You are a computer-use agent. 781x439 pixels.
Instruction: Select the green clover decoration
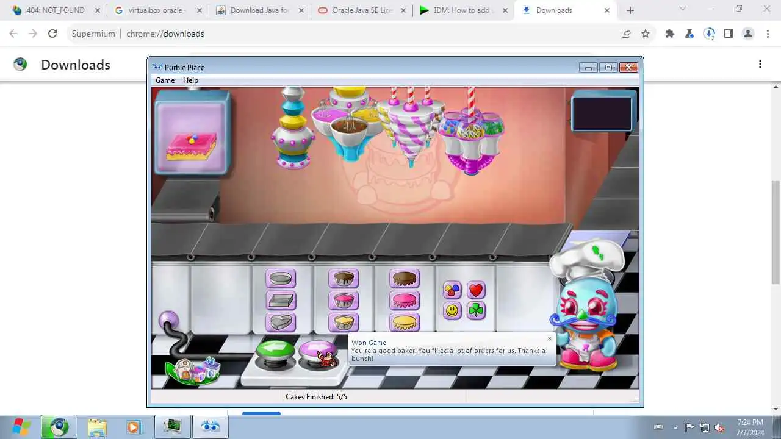click(476, 310)
